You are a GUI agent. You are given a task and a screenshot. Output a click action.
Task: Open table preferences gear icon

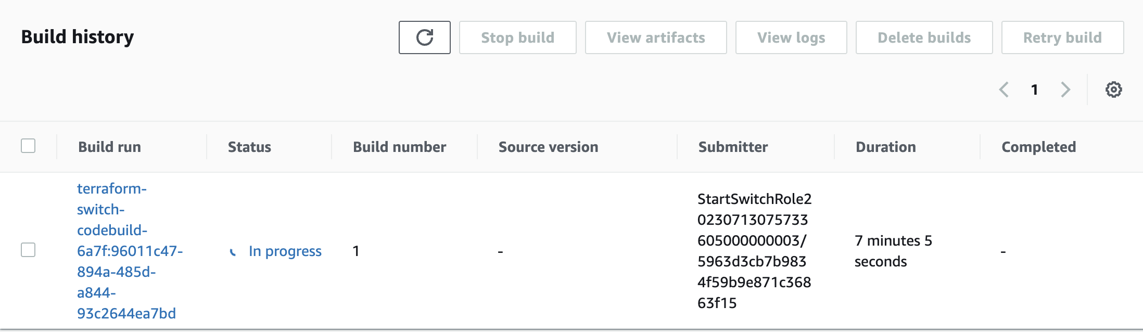coord(1113,90)
